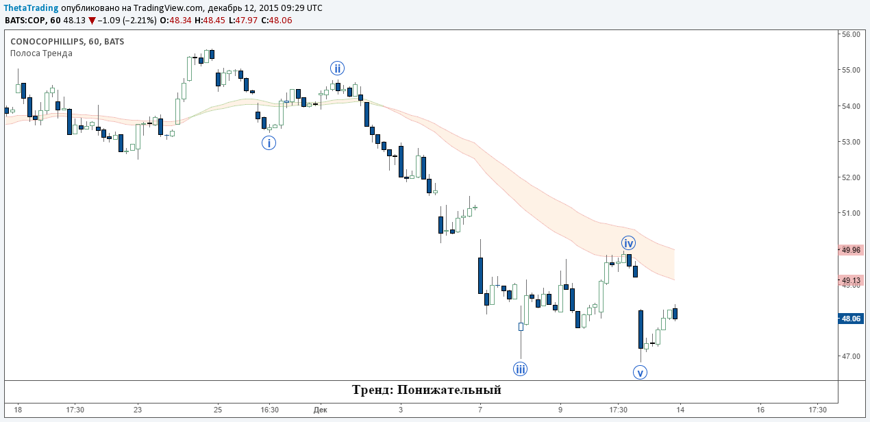
Task: Click the 52.00 price axis value
Action: click(851, 177)
